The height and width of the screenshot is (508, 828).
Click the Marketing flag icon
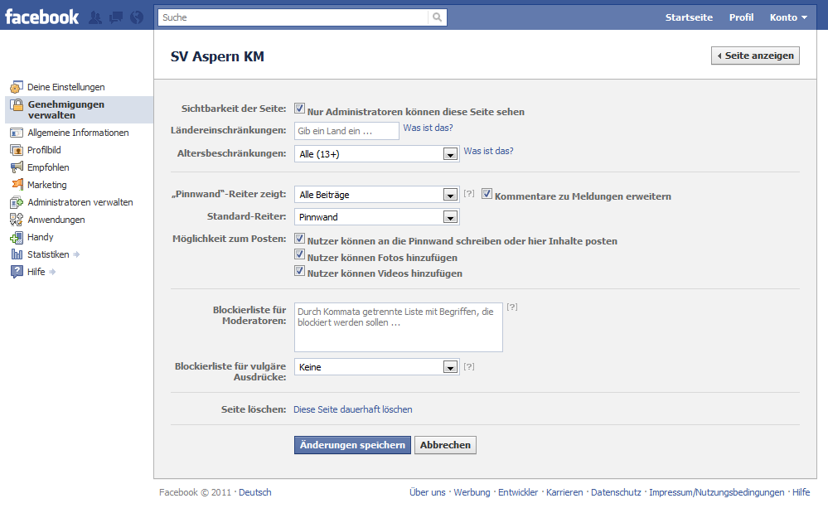point(17,185)
